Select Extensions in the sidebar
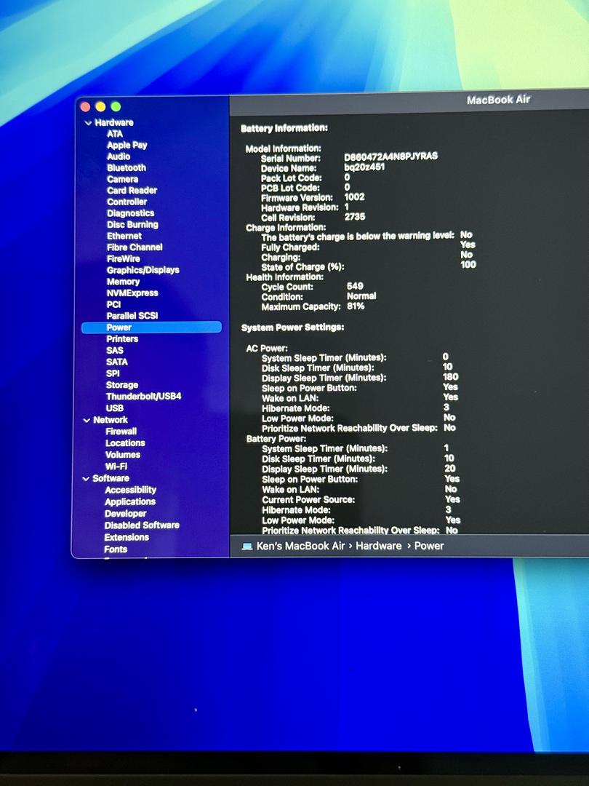Image resolution: width=589 pixels, height=786 pixels. pos(127,537)
